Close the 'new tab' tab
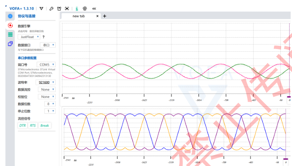 tap(97, 16)
